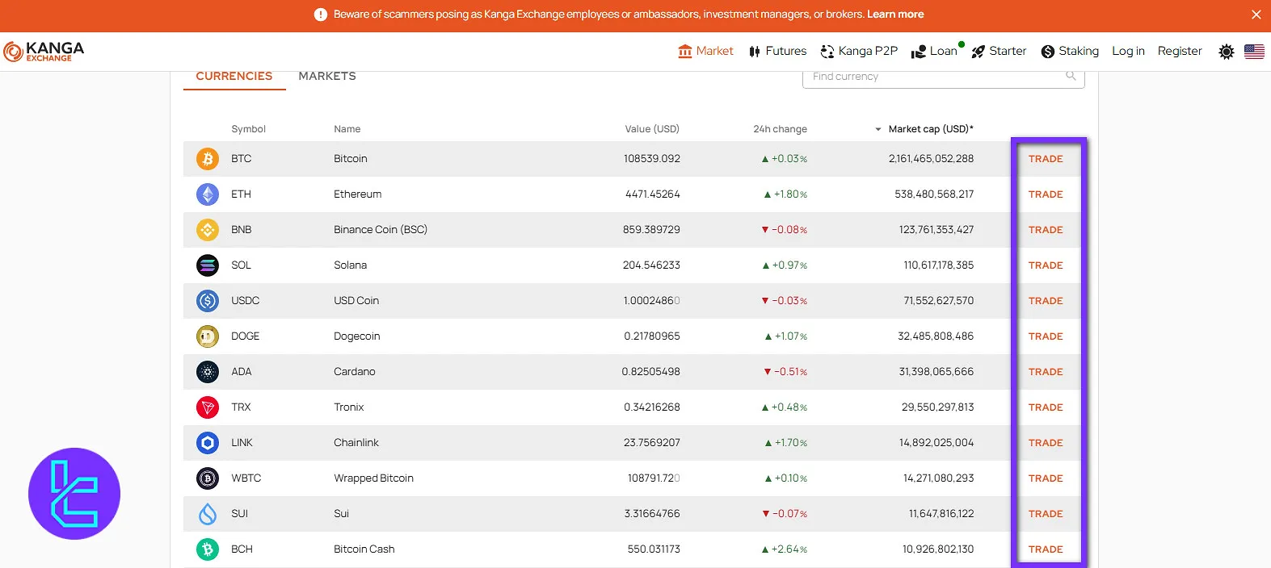Click the Bitcoin Cash BCH icon

coord(208,549)
